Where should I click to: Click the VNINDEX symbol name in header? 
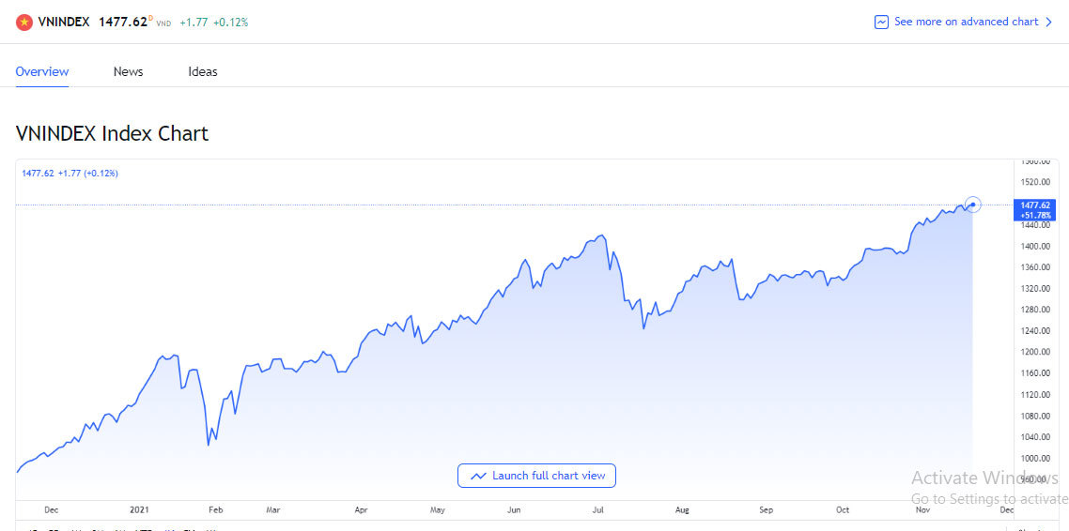tap(64, 22)
